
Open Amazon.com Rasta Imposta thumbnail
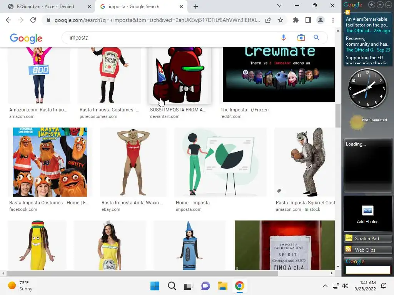39,75
